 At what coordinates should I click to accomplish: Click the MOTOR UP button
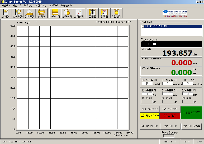pyautogui.click(x=170, y=126)
